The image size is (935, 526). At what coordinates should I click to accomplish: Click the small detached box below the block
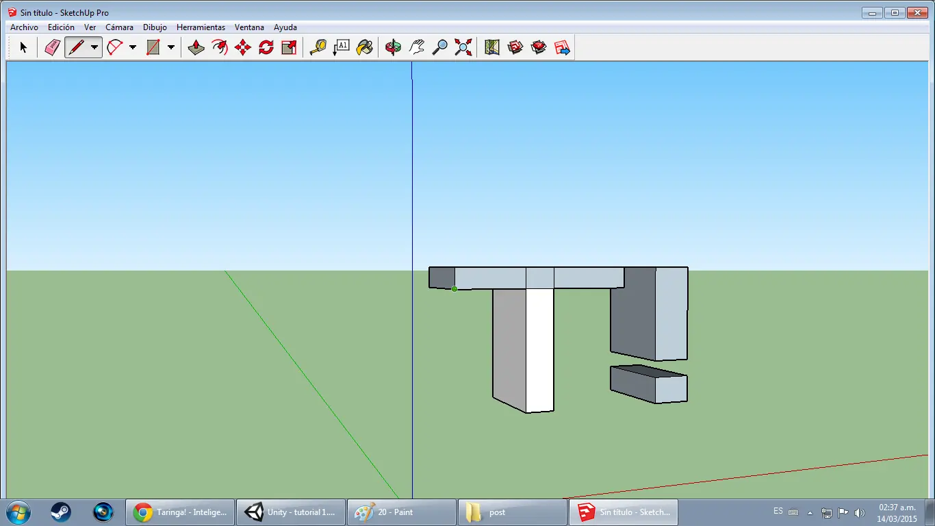648,384
